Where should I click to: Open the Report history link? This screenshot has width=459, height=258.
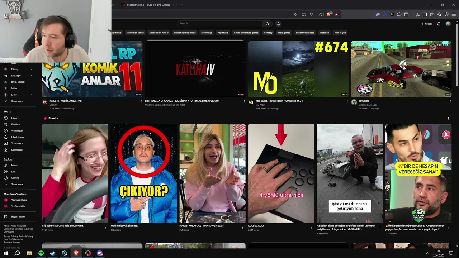pyautogui.click(x=18, y=216)
